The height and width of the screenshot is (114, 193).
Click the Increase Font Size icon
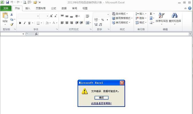pos(51,16)
